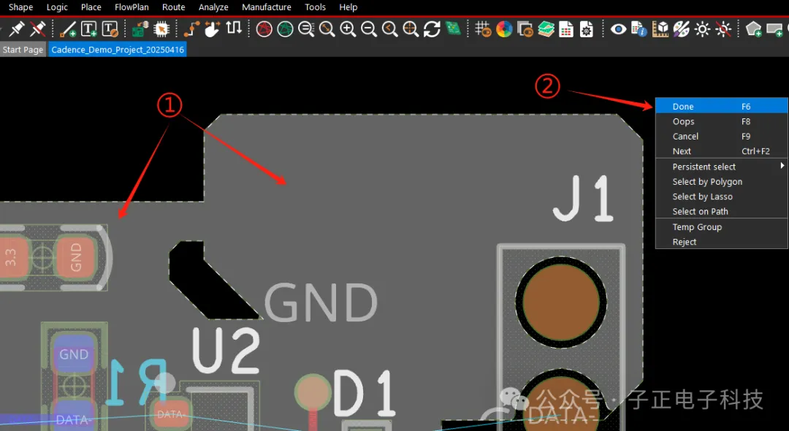Click the Fix pin icon

pos(17,28)
